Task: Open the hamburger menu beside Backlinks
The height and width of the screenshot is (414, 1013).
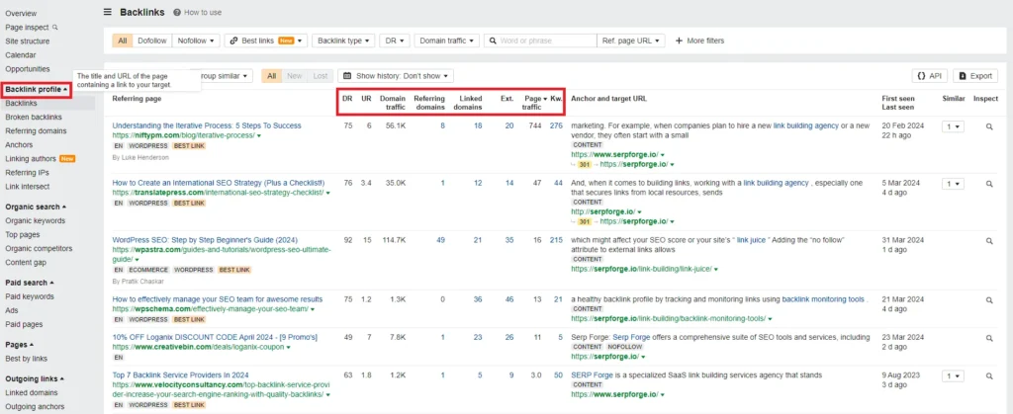Action: coord(107,12)
